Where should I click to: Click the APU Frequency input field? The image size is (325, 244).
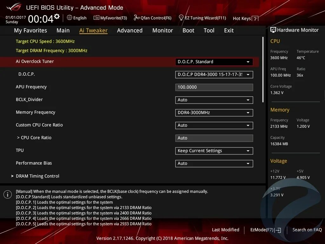tap(214, 87)
